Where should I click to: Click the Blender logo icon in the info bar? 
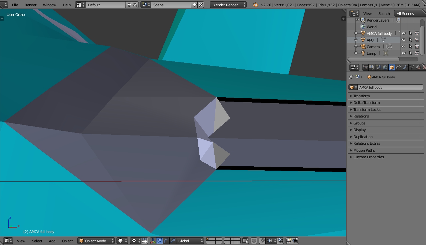click(x=255, y=5)
